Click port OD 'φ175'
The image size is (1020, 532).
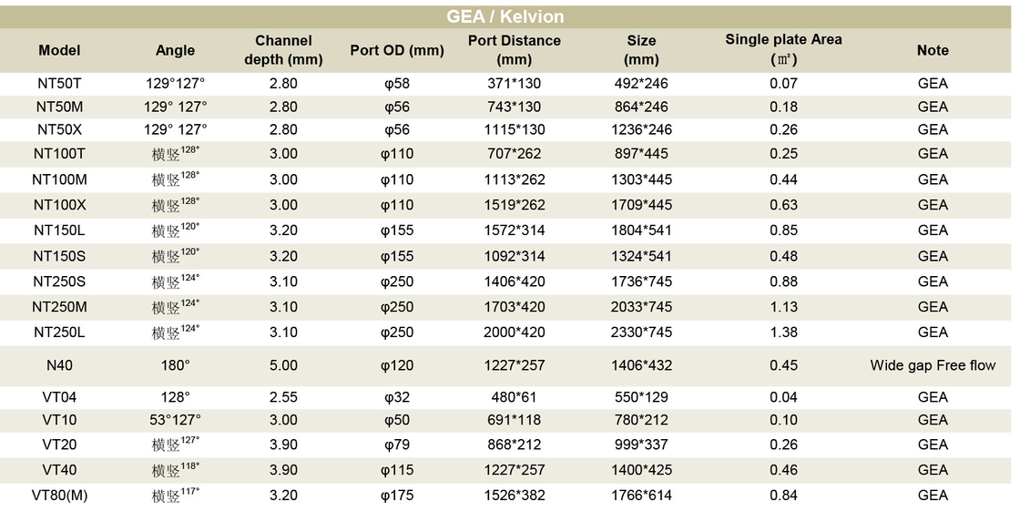pos(397,496)
